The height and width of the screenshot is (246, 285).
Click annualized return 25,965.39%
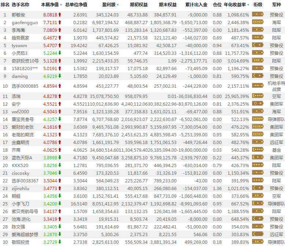pyautogui.click(x=237, y=96)
